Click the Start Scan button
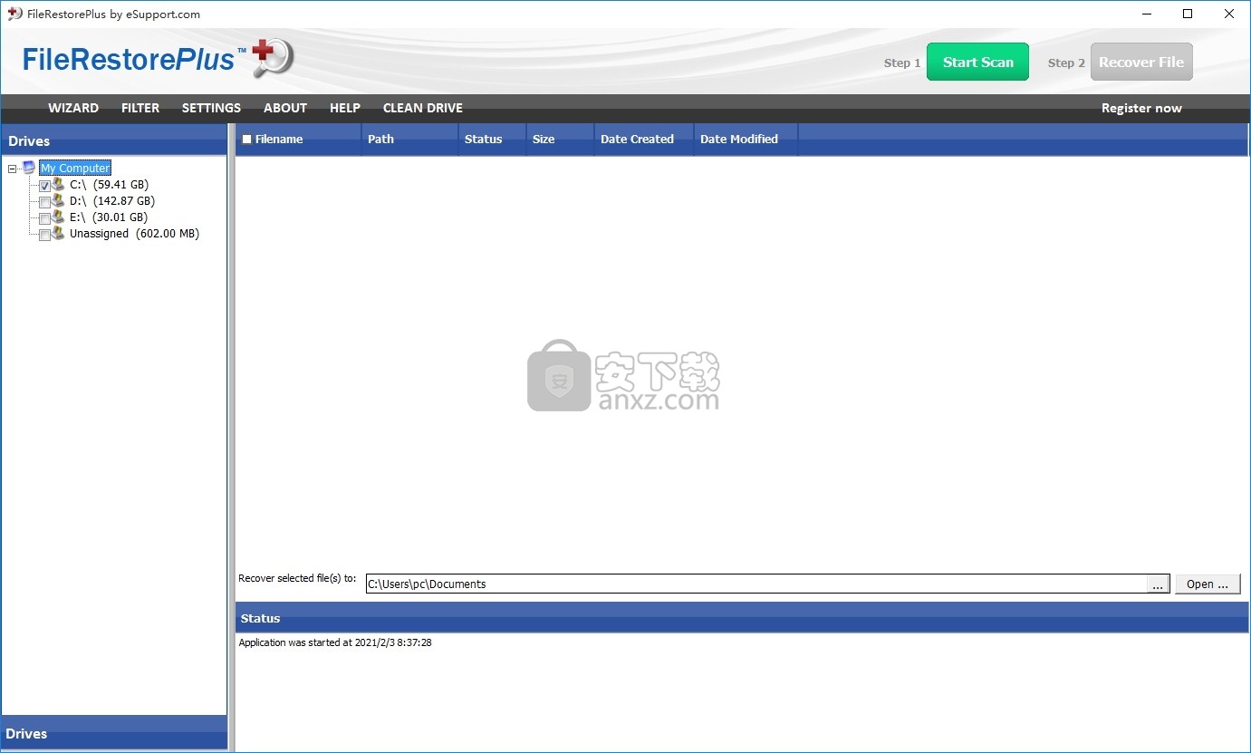The image size is (1251, 753). [977, 62]
